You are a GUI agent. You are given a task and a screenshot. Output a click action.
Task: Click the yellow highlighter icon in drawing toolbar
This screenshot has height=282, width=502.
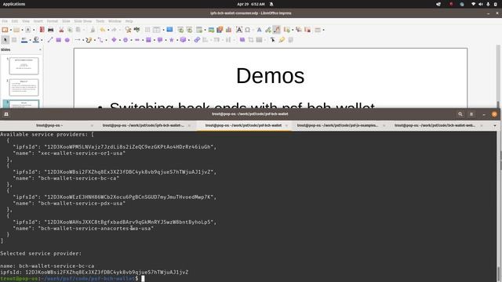(282, 40)
